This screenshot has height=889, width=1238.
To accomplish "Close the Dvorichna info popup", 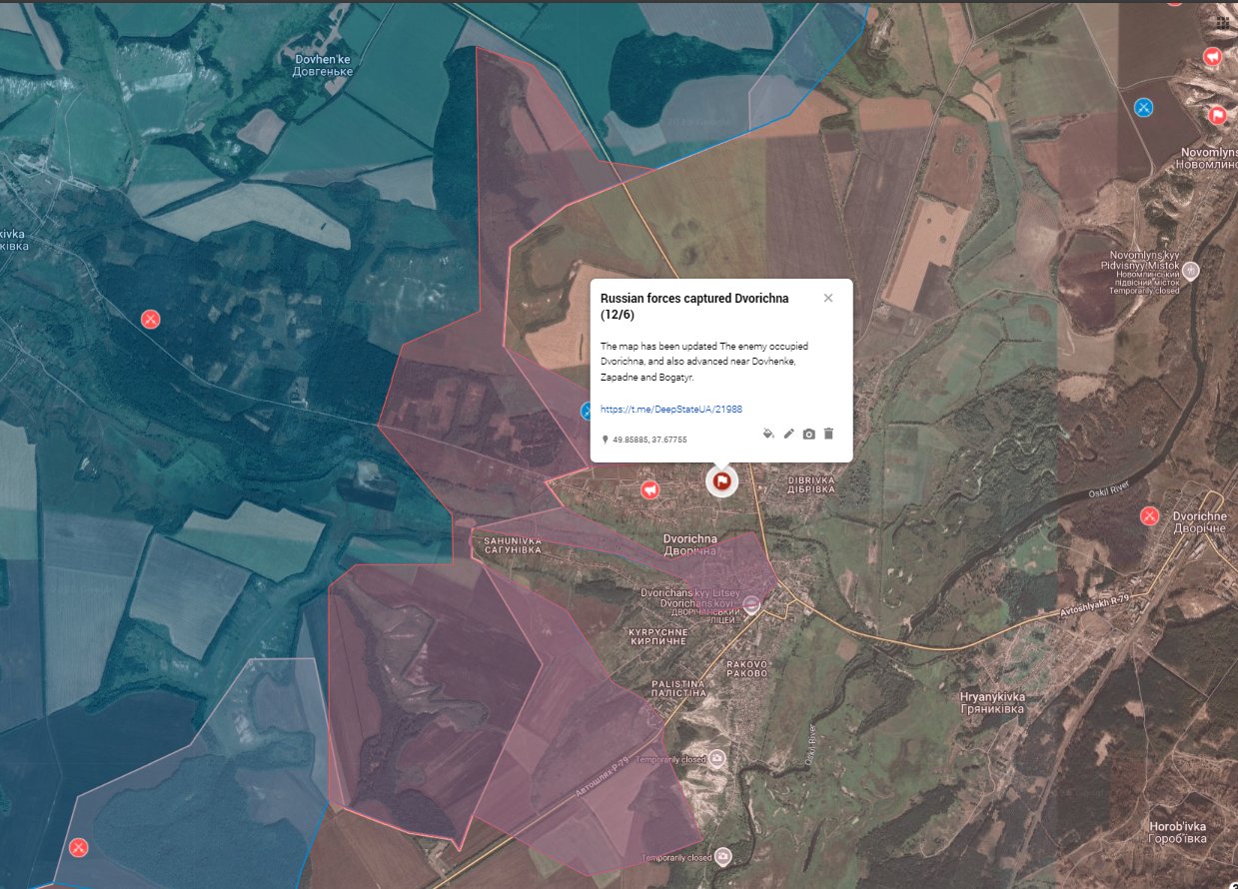I will pyautogui.click(x=828, y=298).
